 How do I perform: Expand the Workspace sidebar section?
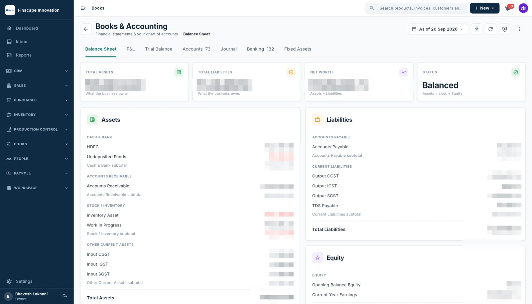pos(37,188)
